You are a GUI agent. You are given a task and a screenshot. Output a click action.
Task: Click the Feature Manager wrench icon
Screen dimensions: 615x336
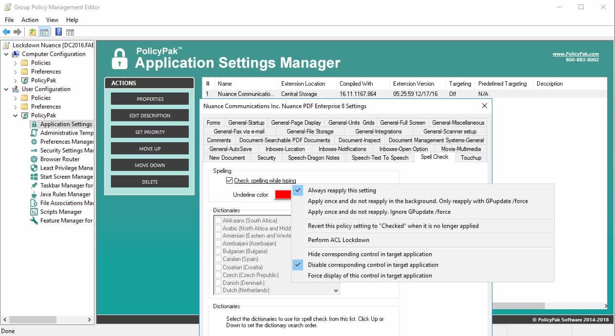coord(34,221)
